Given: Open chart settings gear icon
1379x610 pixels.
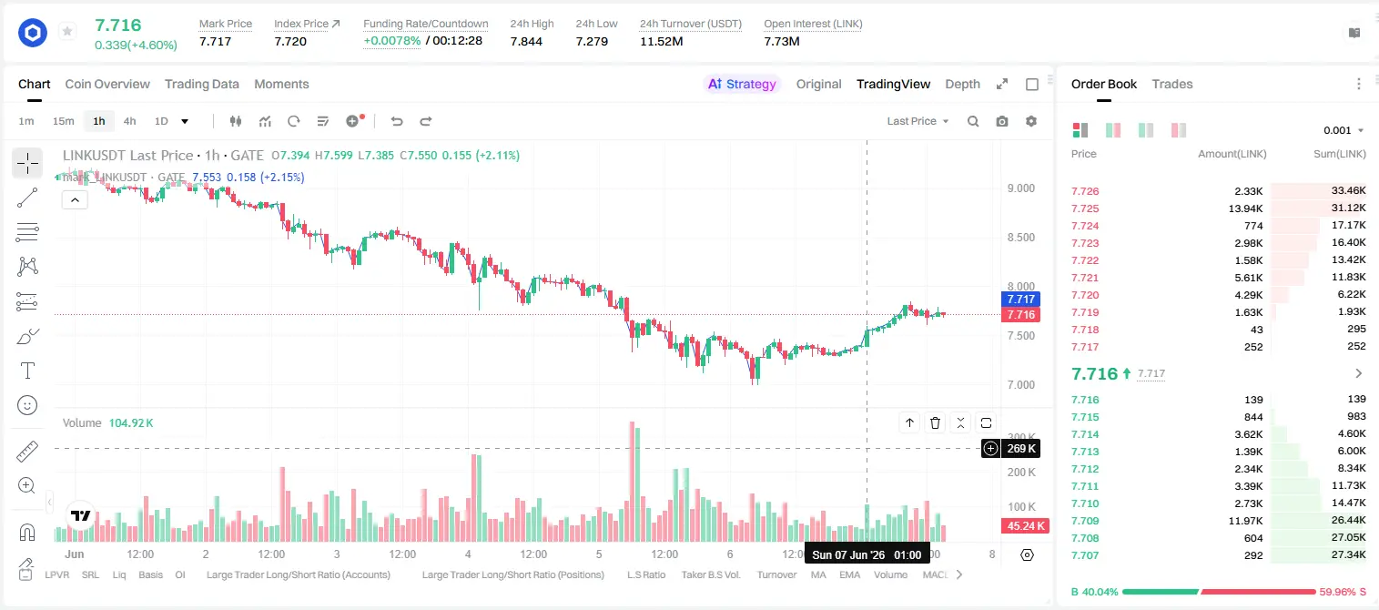Looking at the screenshot, I should point(1031,121).
